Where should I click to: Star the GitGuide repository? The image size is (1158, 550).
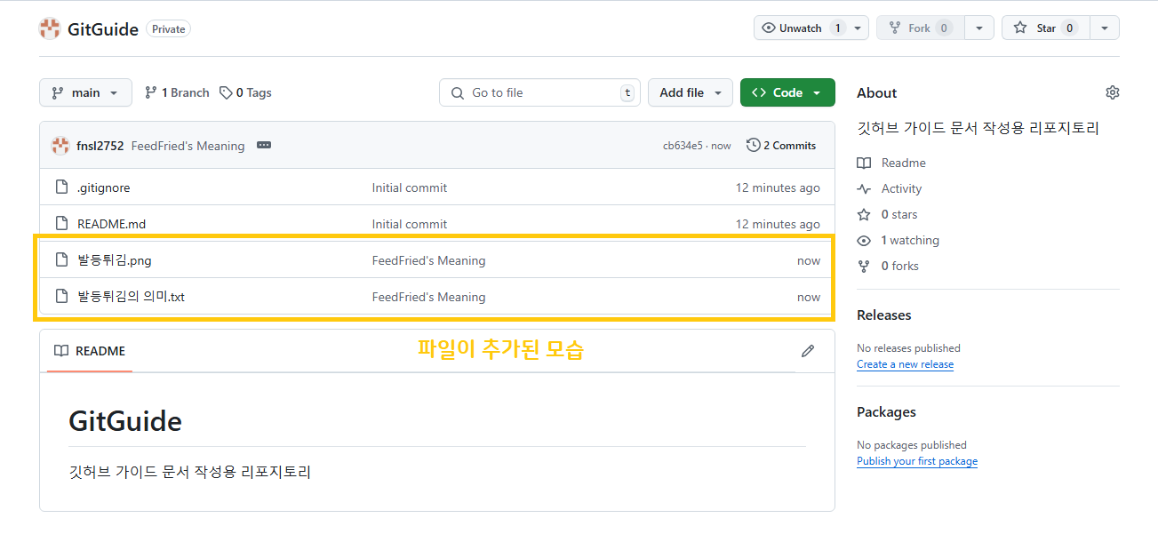click(x=1045, y=28)
